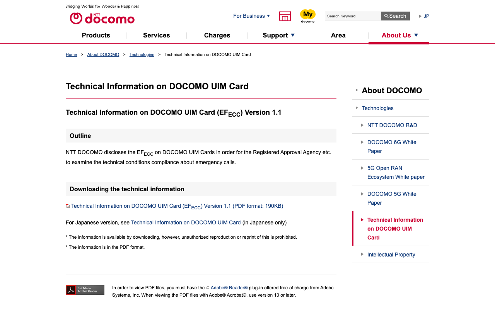The image size is (495, 309).
Task: Click the NTT docomo logo
Action: [x=102, y=18]
